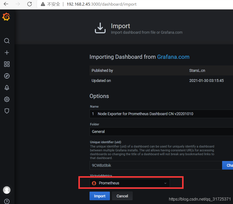Click the large Import download icon
This screenshot has width=233, height=204.
click(100, 28)
